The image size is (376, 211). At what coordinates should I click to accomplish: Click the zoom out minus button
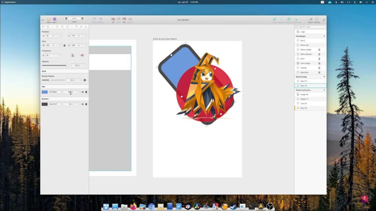coord(66,18)
